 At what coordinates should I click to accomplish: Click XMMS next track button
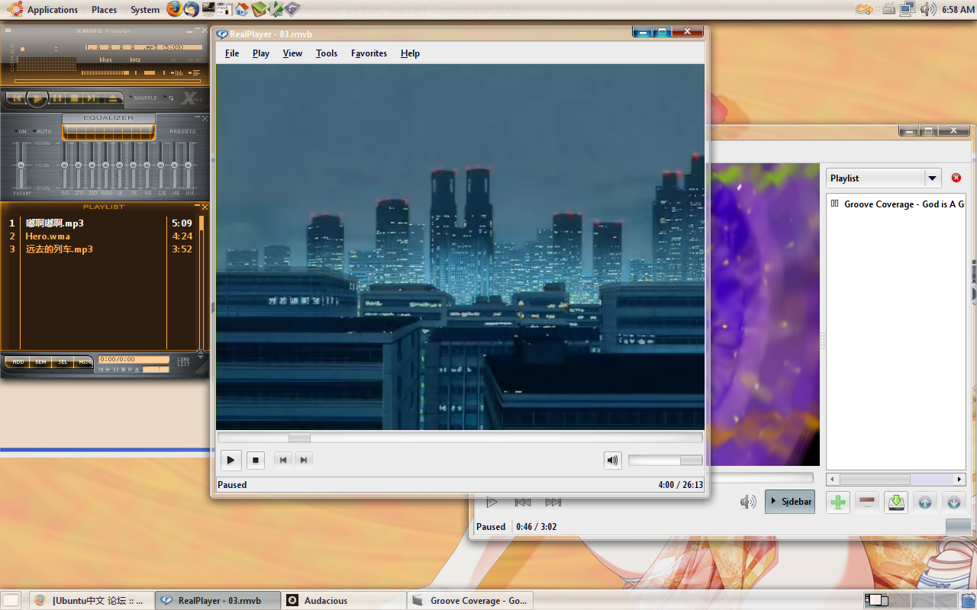[x=92, y=98]
